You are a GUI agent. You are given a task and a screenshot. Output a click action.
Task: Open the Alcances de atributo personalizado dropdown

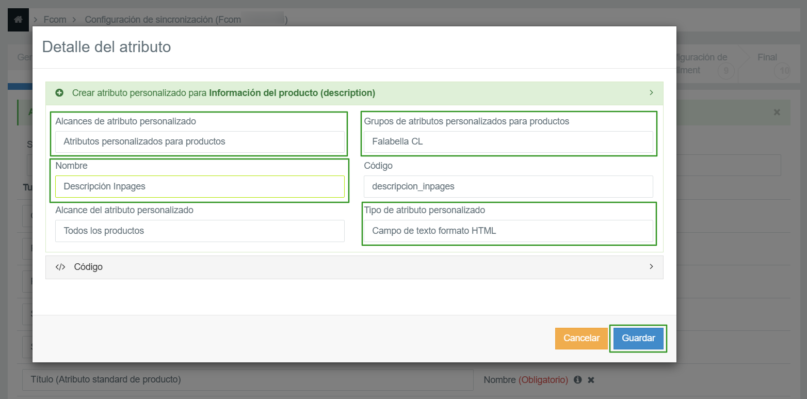[200, 141]
